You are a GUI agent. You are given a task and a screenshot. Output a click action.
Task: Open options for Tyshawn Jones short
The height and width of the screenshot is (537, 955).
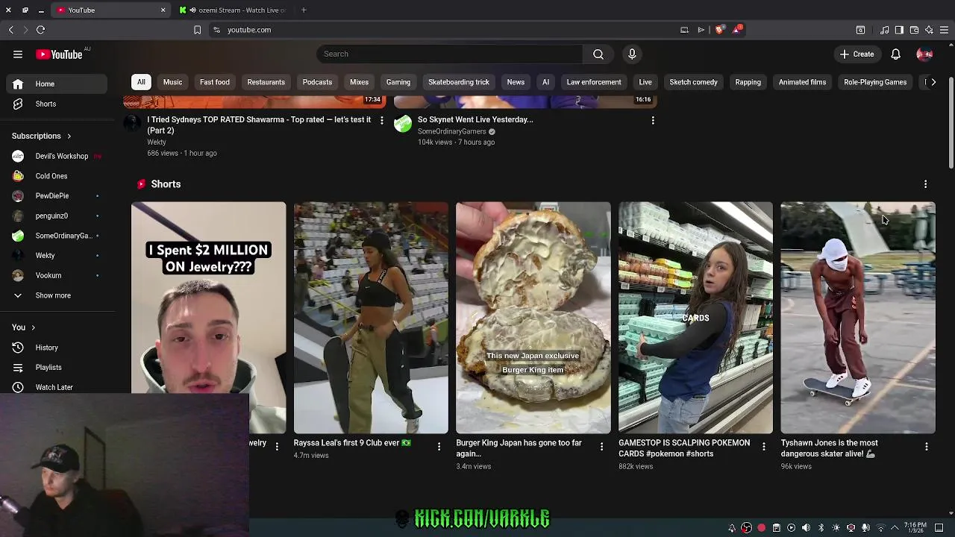[x=927, y=447]
